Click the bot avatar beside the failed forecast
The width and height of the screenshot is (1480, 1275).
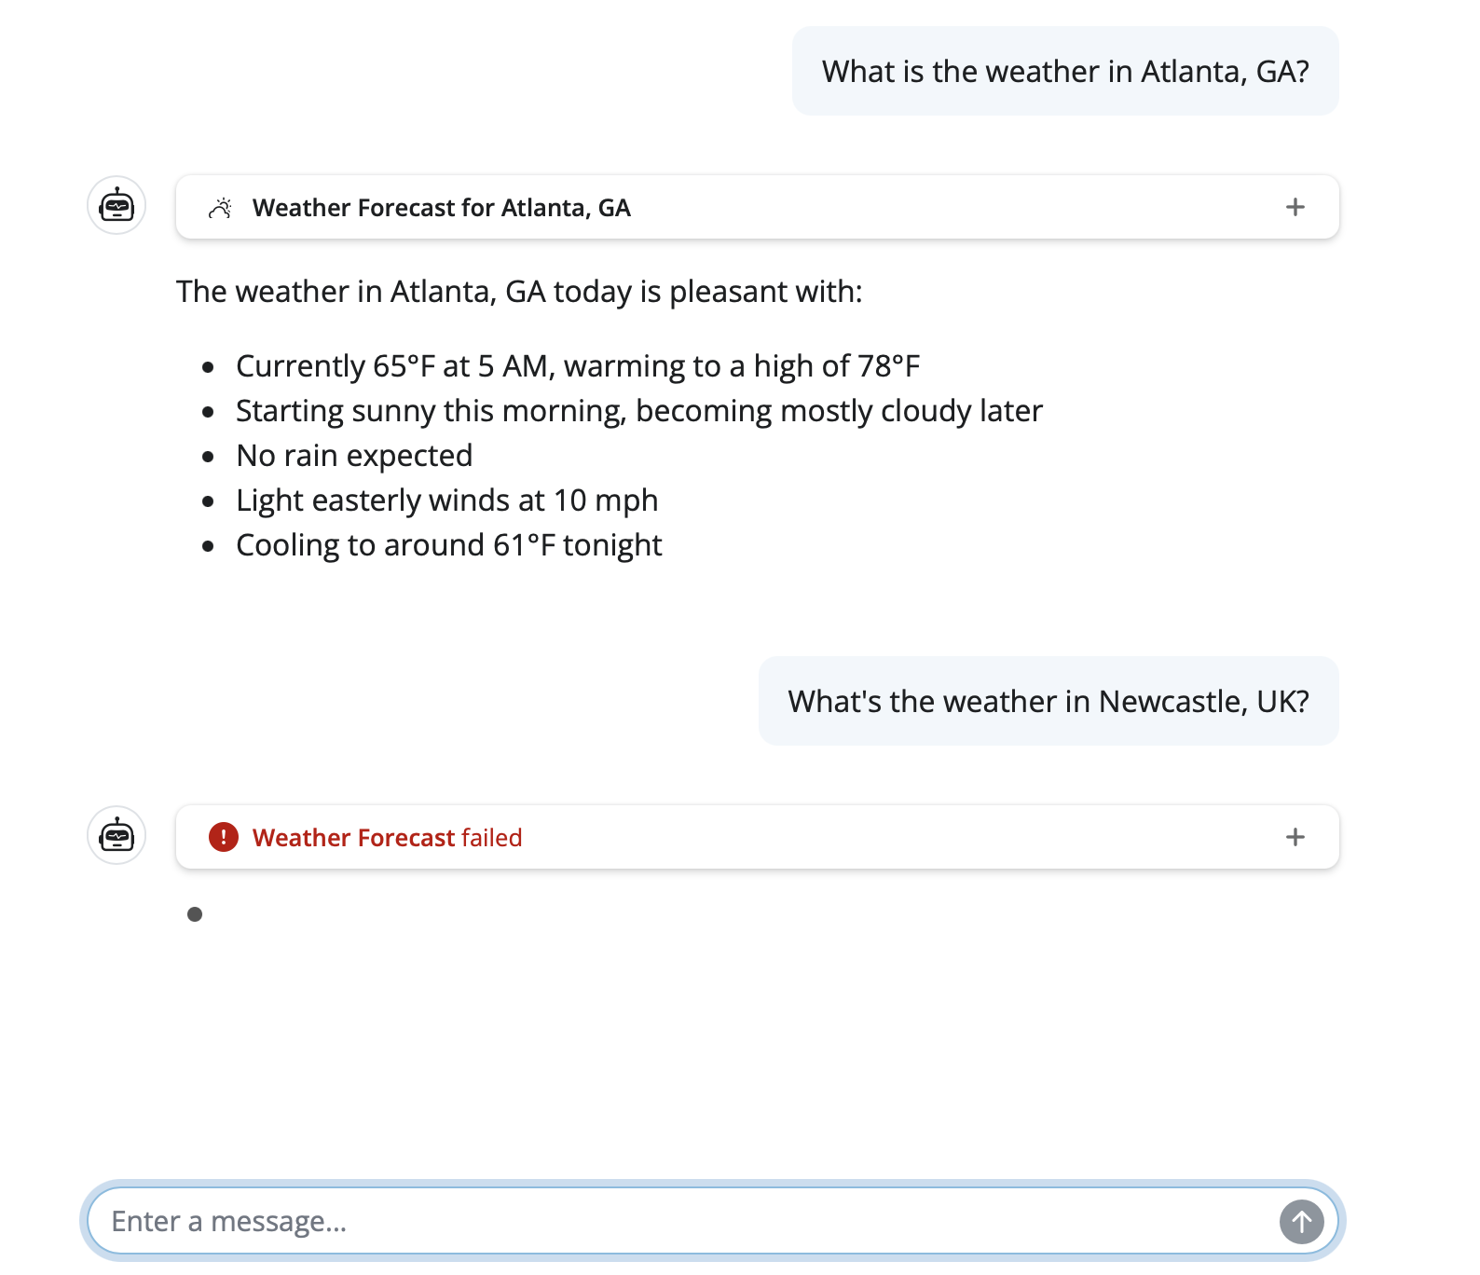(x=116, y=835)
